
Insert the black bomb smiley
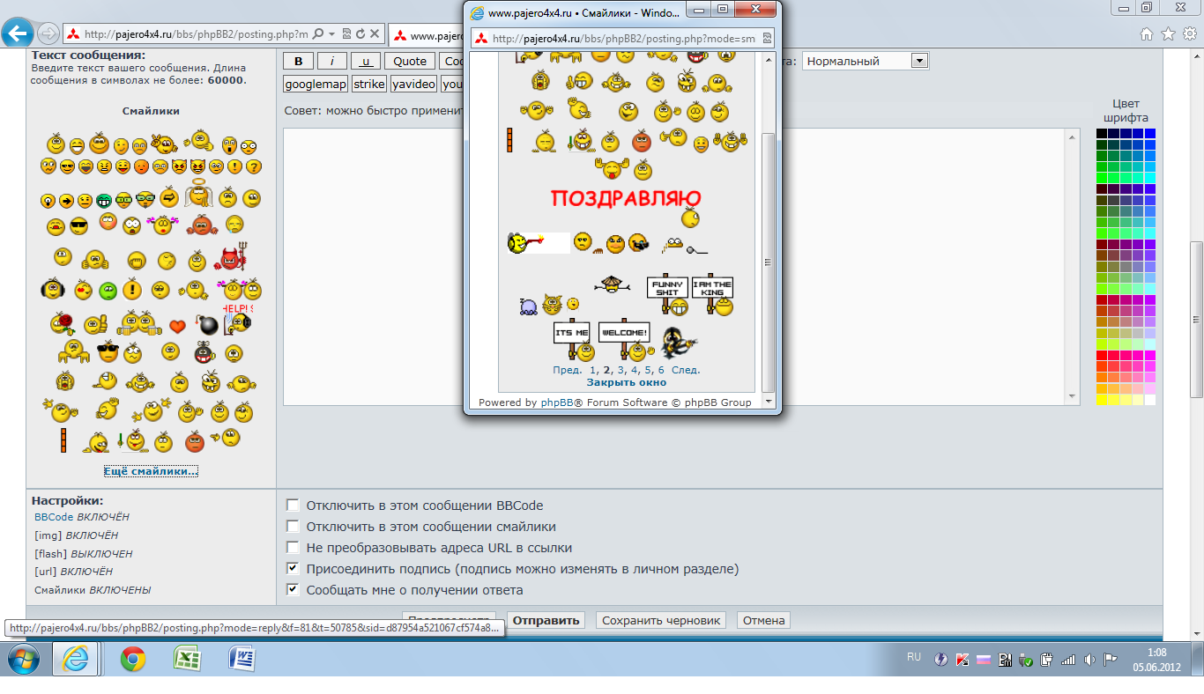click(208, 325)
